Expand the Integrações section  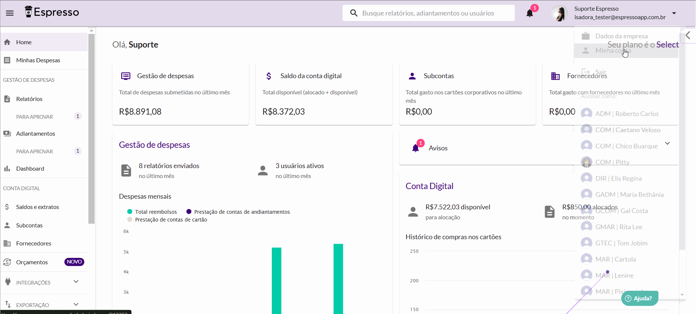44,282
